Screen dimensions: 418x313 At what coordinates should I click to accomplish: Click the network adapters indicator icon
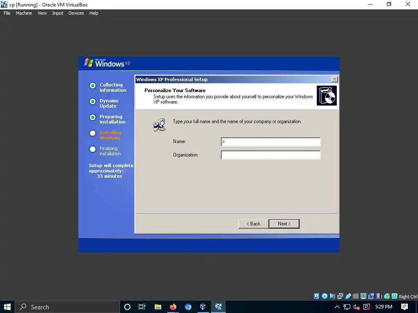tap(340, 296)
